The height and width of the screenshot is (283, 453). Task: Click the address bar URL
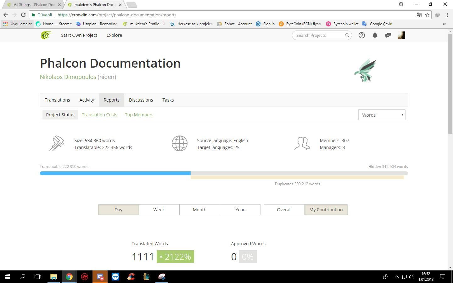(117, 15)
